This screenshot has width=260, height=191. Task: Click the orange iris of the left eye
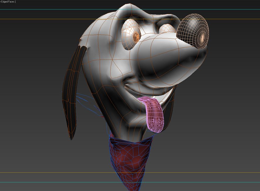(x=136, y=36)
